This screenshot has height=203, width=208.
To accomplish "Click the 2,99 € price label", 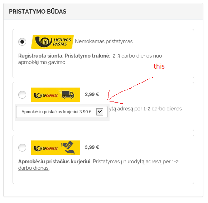I will (92, 94).
